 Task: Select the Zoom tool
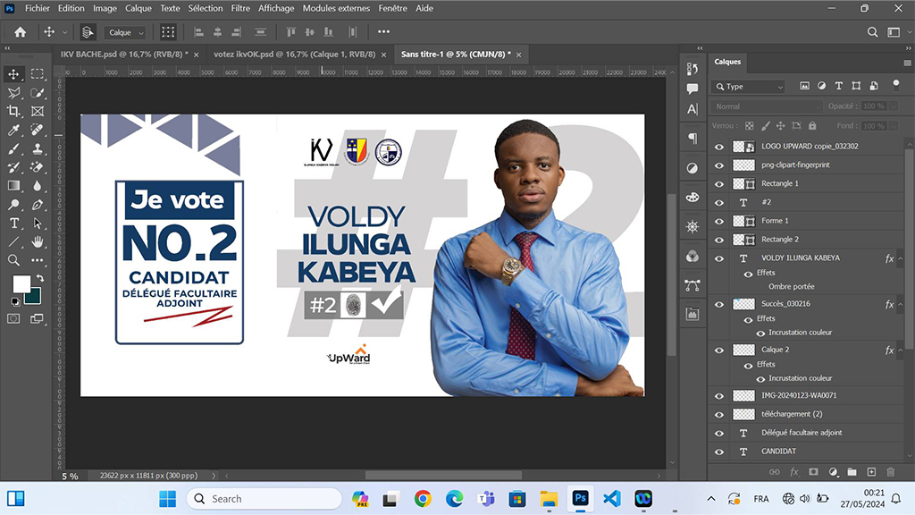click(x=13, y=260)
